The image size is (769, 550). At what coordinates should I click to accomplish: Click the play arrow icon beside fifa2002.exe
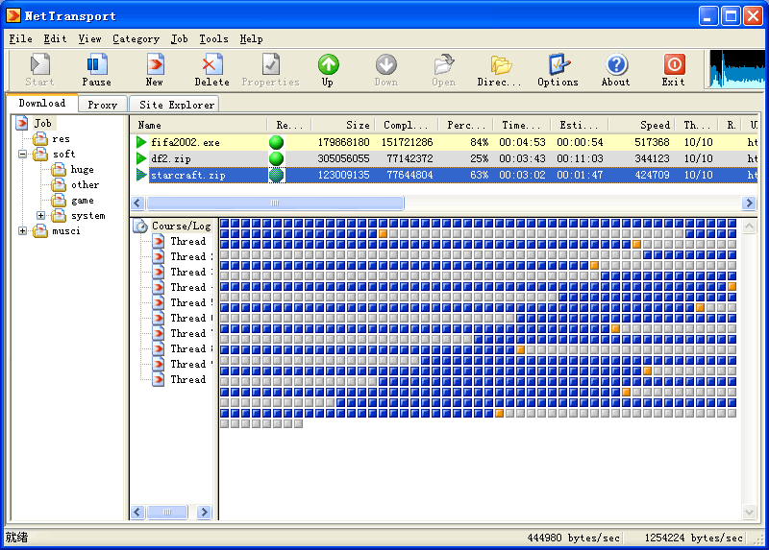point(141,142)
